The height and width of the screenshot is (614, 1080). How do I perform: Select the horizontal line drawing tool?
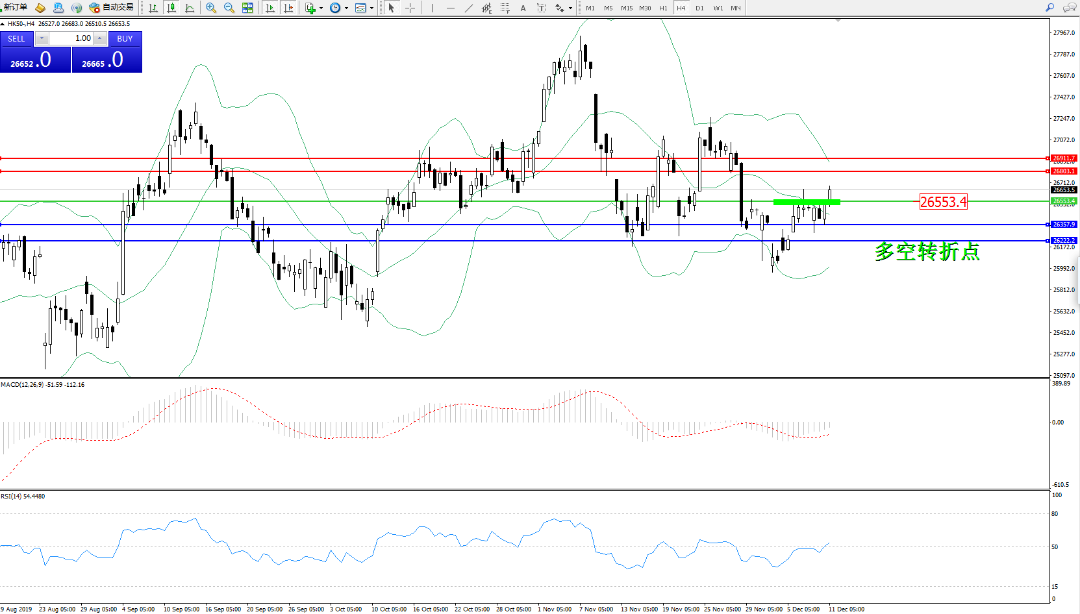(450, 8)
